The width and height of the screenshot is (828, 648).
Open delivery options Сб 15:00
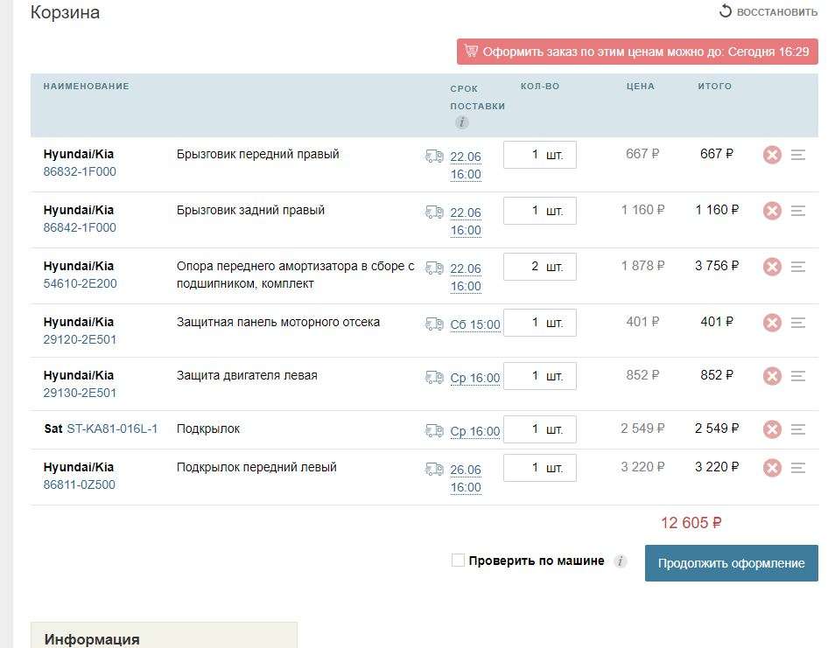[475, 324]
